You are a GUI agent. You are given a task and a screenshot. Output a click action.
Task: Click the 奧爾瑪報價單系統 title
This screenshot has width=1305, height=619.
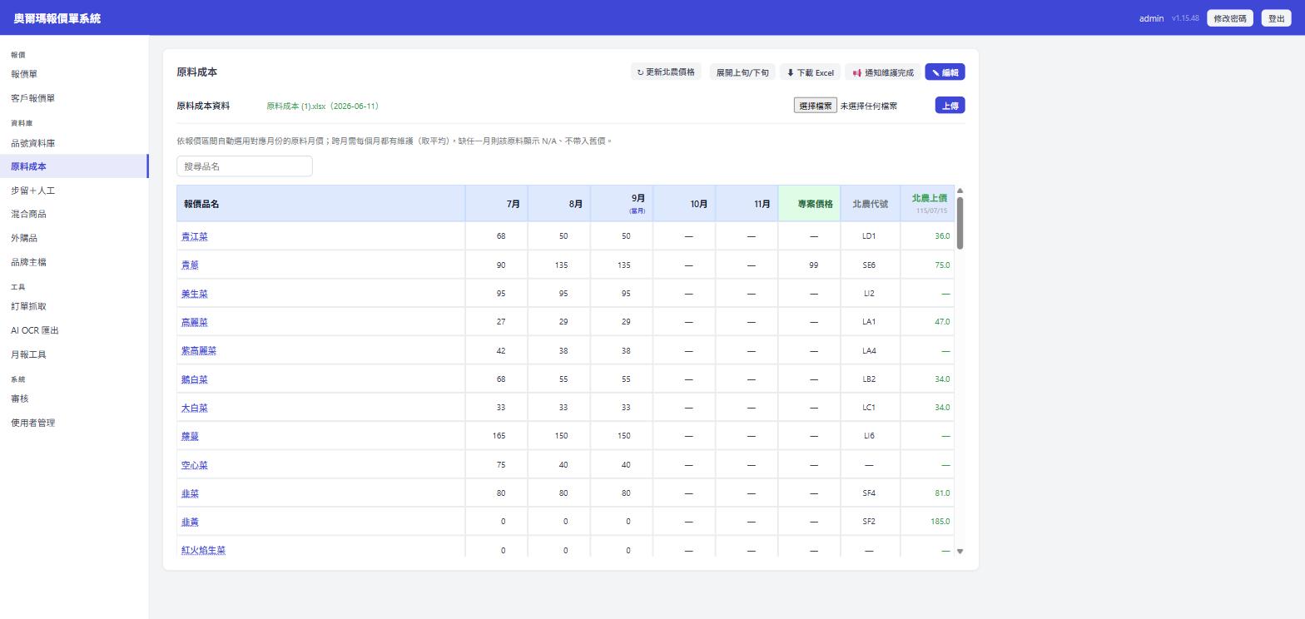click(x=57, y=18)
